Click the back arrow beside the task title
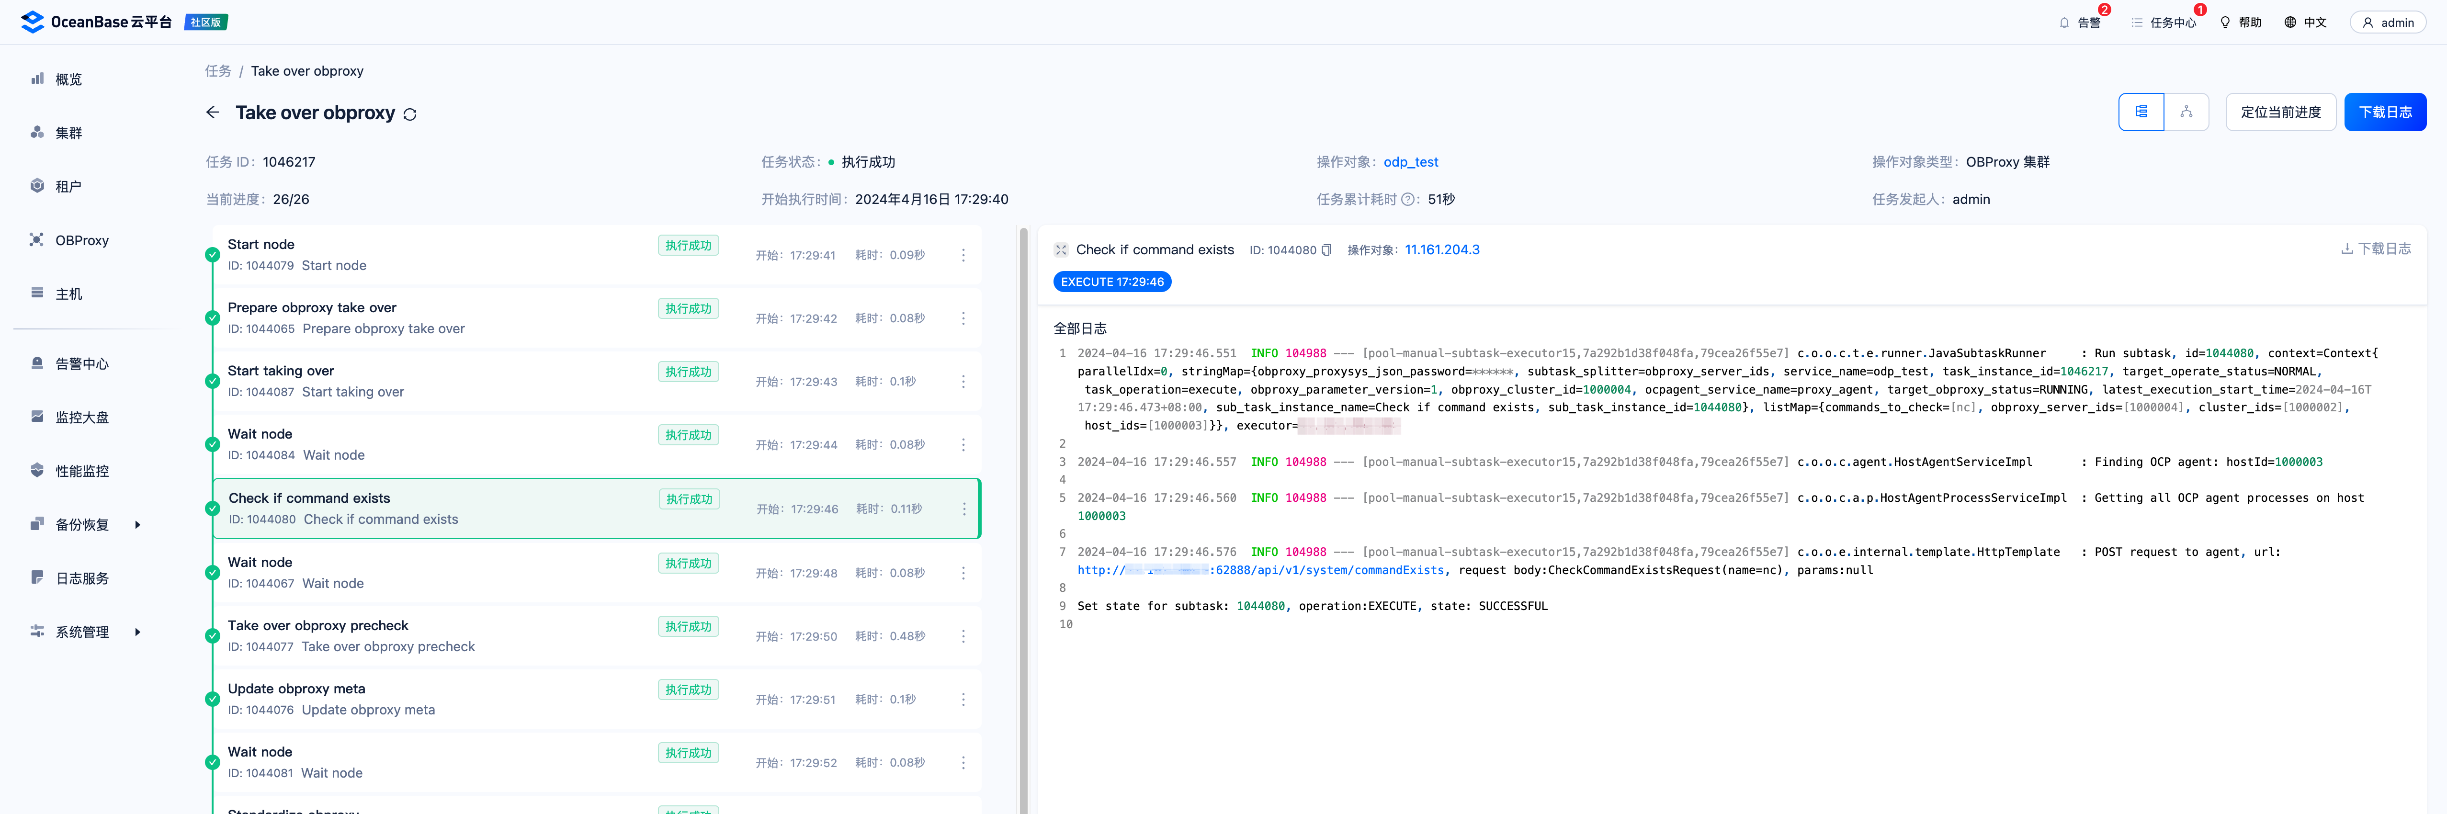Viewport: 2447px width, 814px height. (212, 112)
